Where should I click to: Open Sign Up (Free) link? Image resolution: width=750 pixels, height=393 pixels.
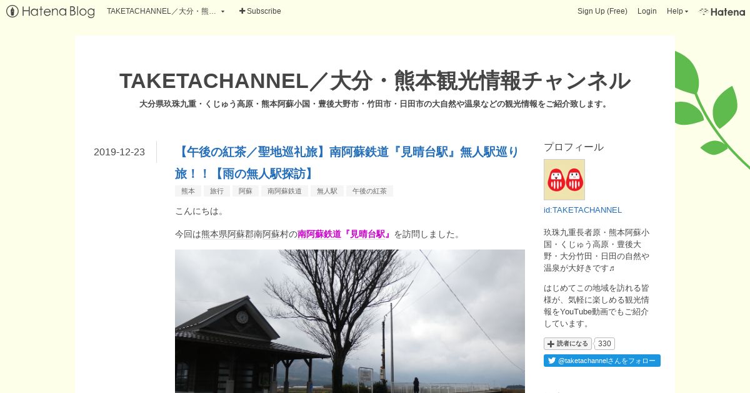point(602,11)
